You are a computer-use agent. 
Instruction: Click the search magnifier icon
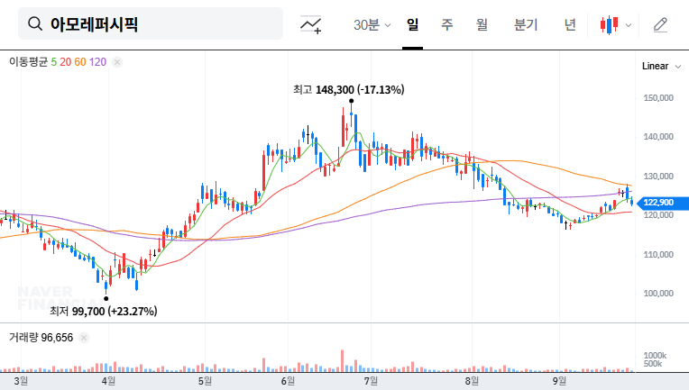click(x=35, y=23)
